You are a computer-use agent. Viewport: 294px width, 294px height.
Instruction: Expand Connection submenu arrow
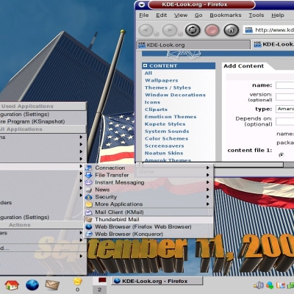click(x=208, y=168)
